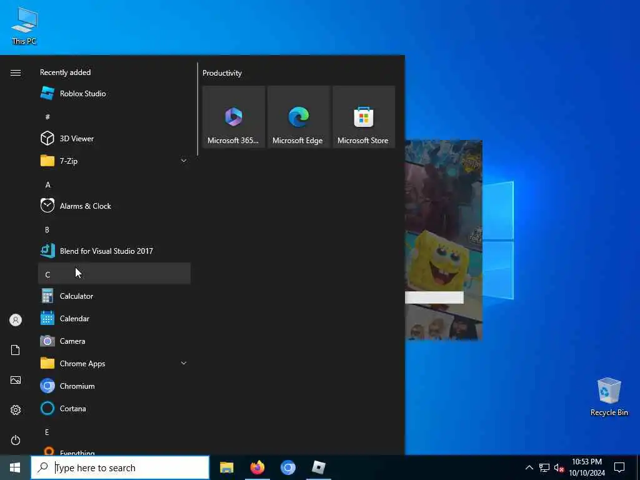This screenshot has height=480, width=640.
Task: Open the network tray icon
Action: point(544,467)
